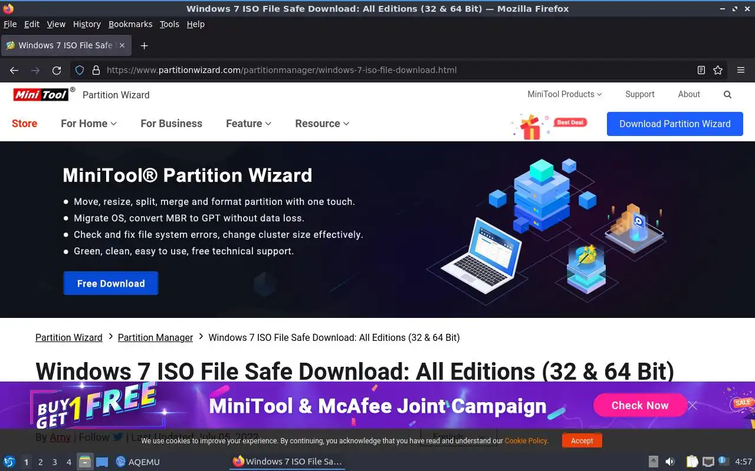
Task: Open the Help menu
Action: pyautogui.click(x=196, y=24)
